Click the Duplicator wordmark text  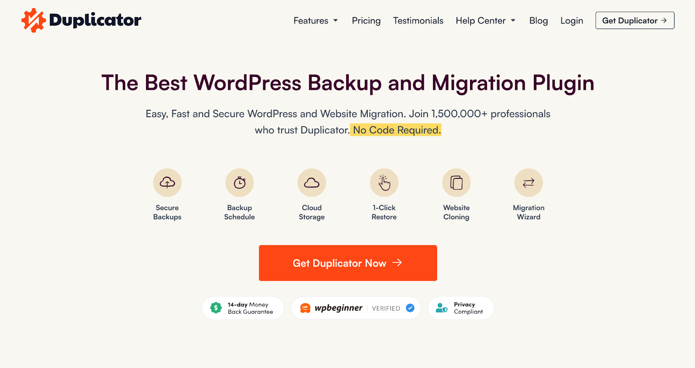[95, 20]
